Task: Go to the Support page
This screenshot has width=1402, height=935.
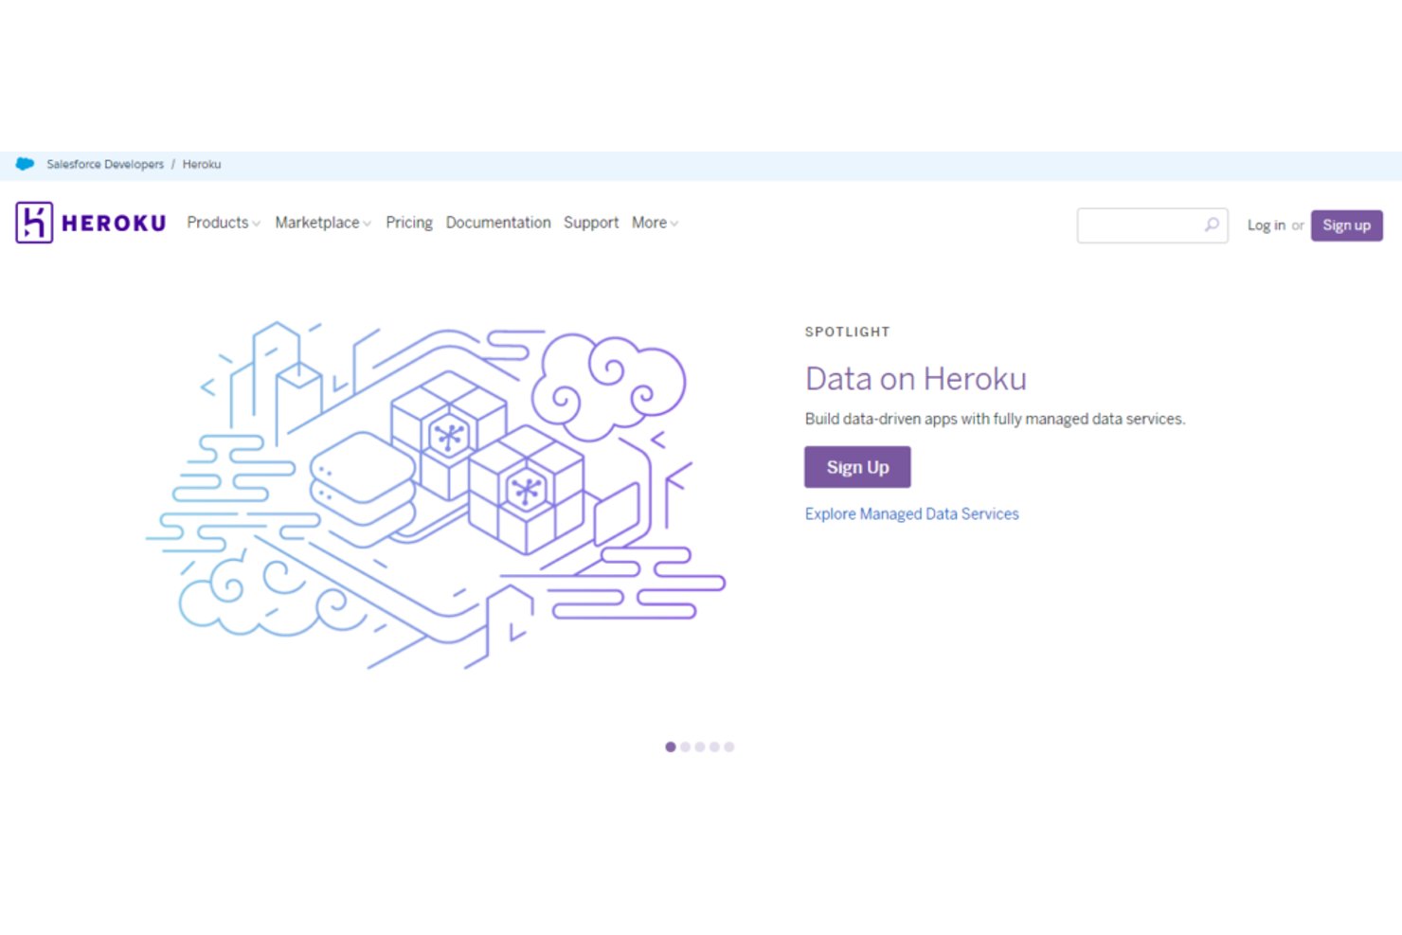Action: click(x=591, y=223)
